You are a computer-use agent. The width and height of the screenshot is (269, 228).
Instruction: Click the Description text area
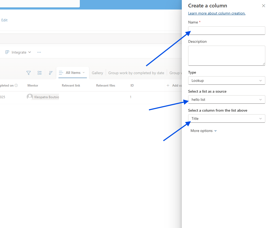tap(226, 55)
